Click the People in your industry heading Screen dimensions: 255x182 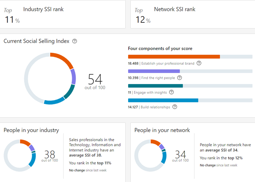pos(31,130)
